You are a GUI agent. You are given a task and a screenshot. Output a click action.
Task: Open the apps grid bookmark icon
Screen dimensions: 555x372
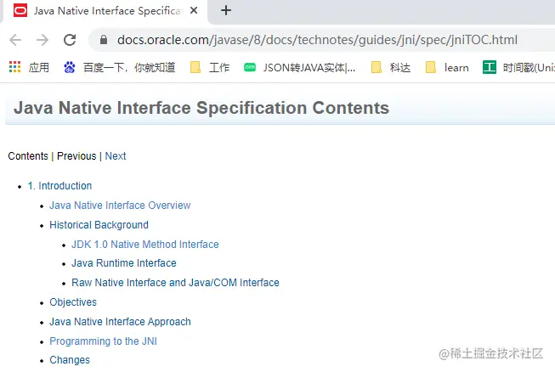(14, 67)
